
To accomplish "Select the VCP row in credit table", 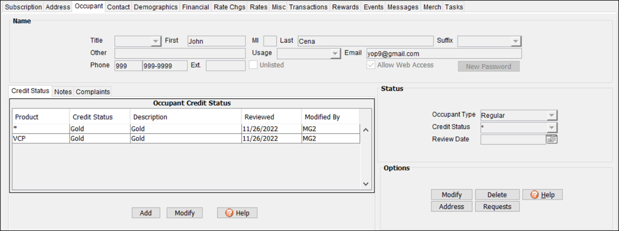I will click(41, 139).
